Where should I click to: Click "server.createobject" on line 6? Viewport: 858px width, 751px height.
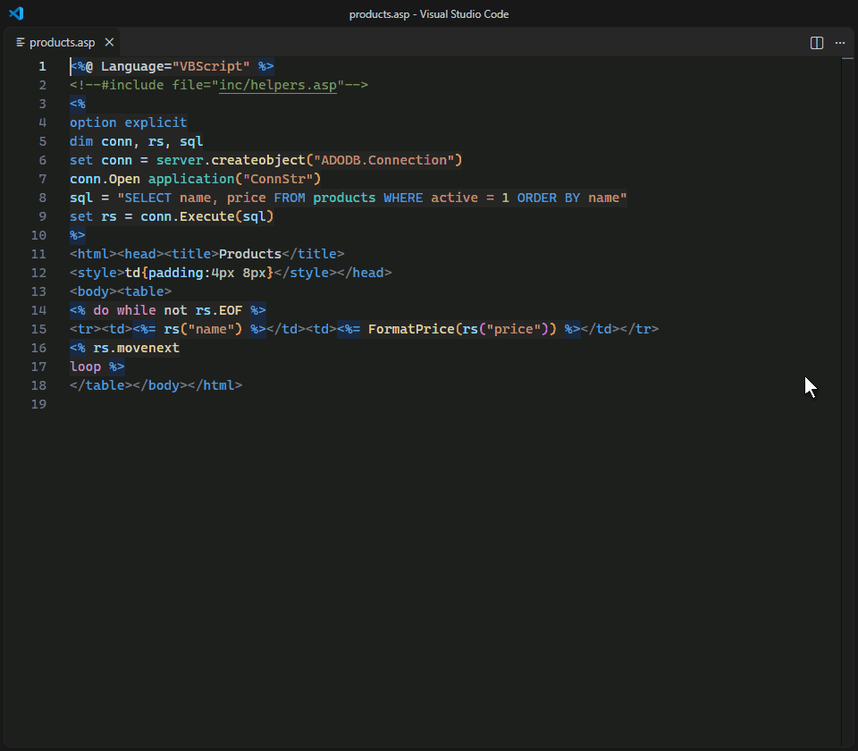click(231, 160)
